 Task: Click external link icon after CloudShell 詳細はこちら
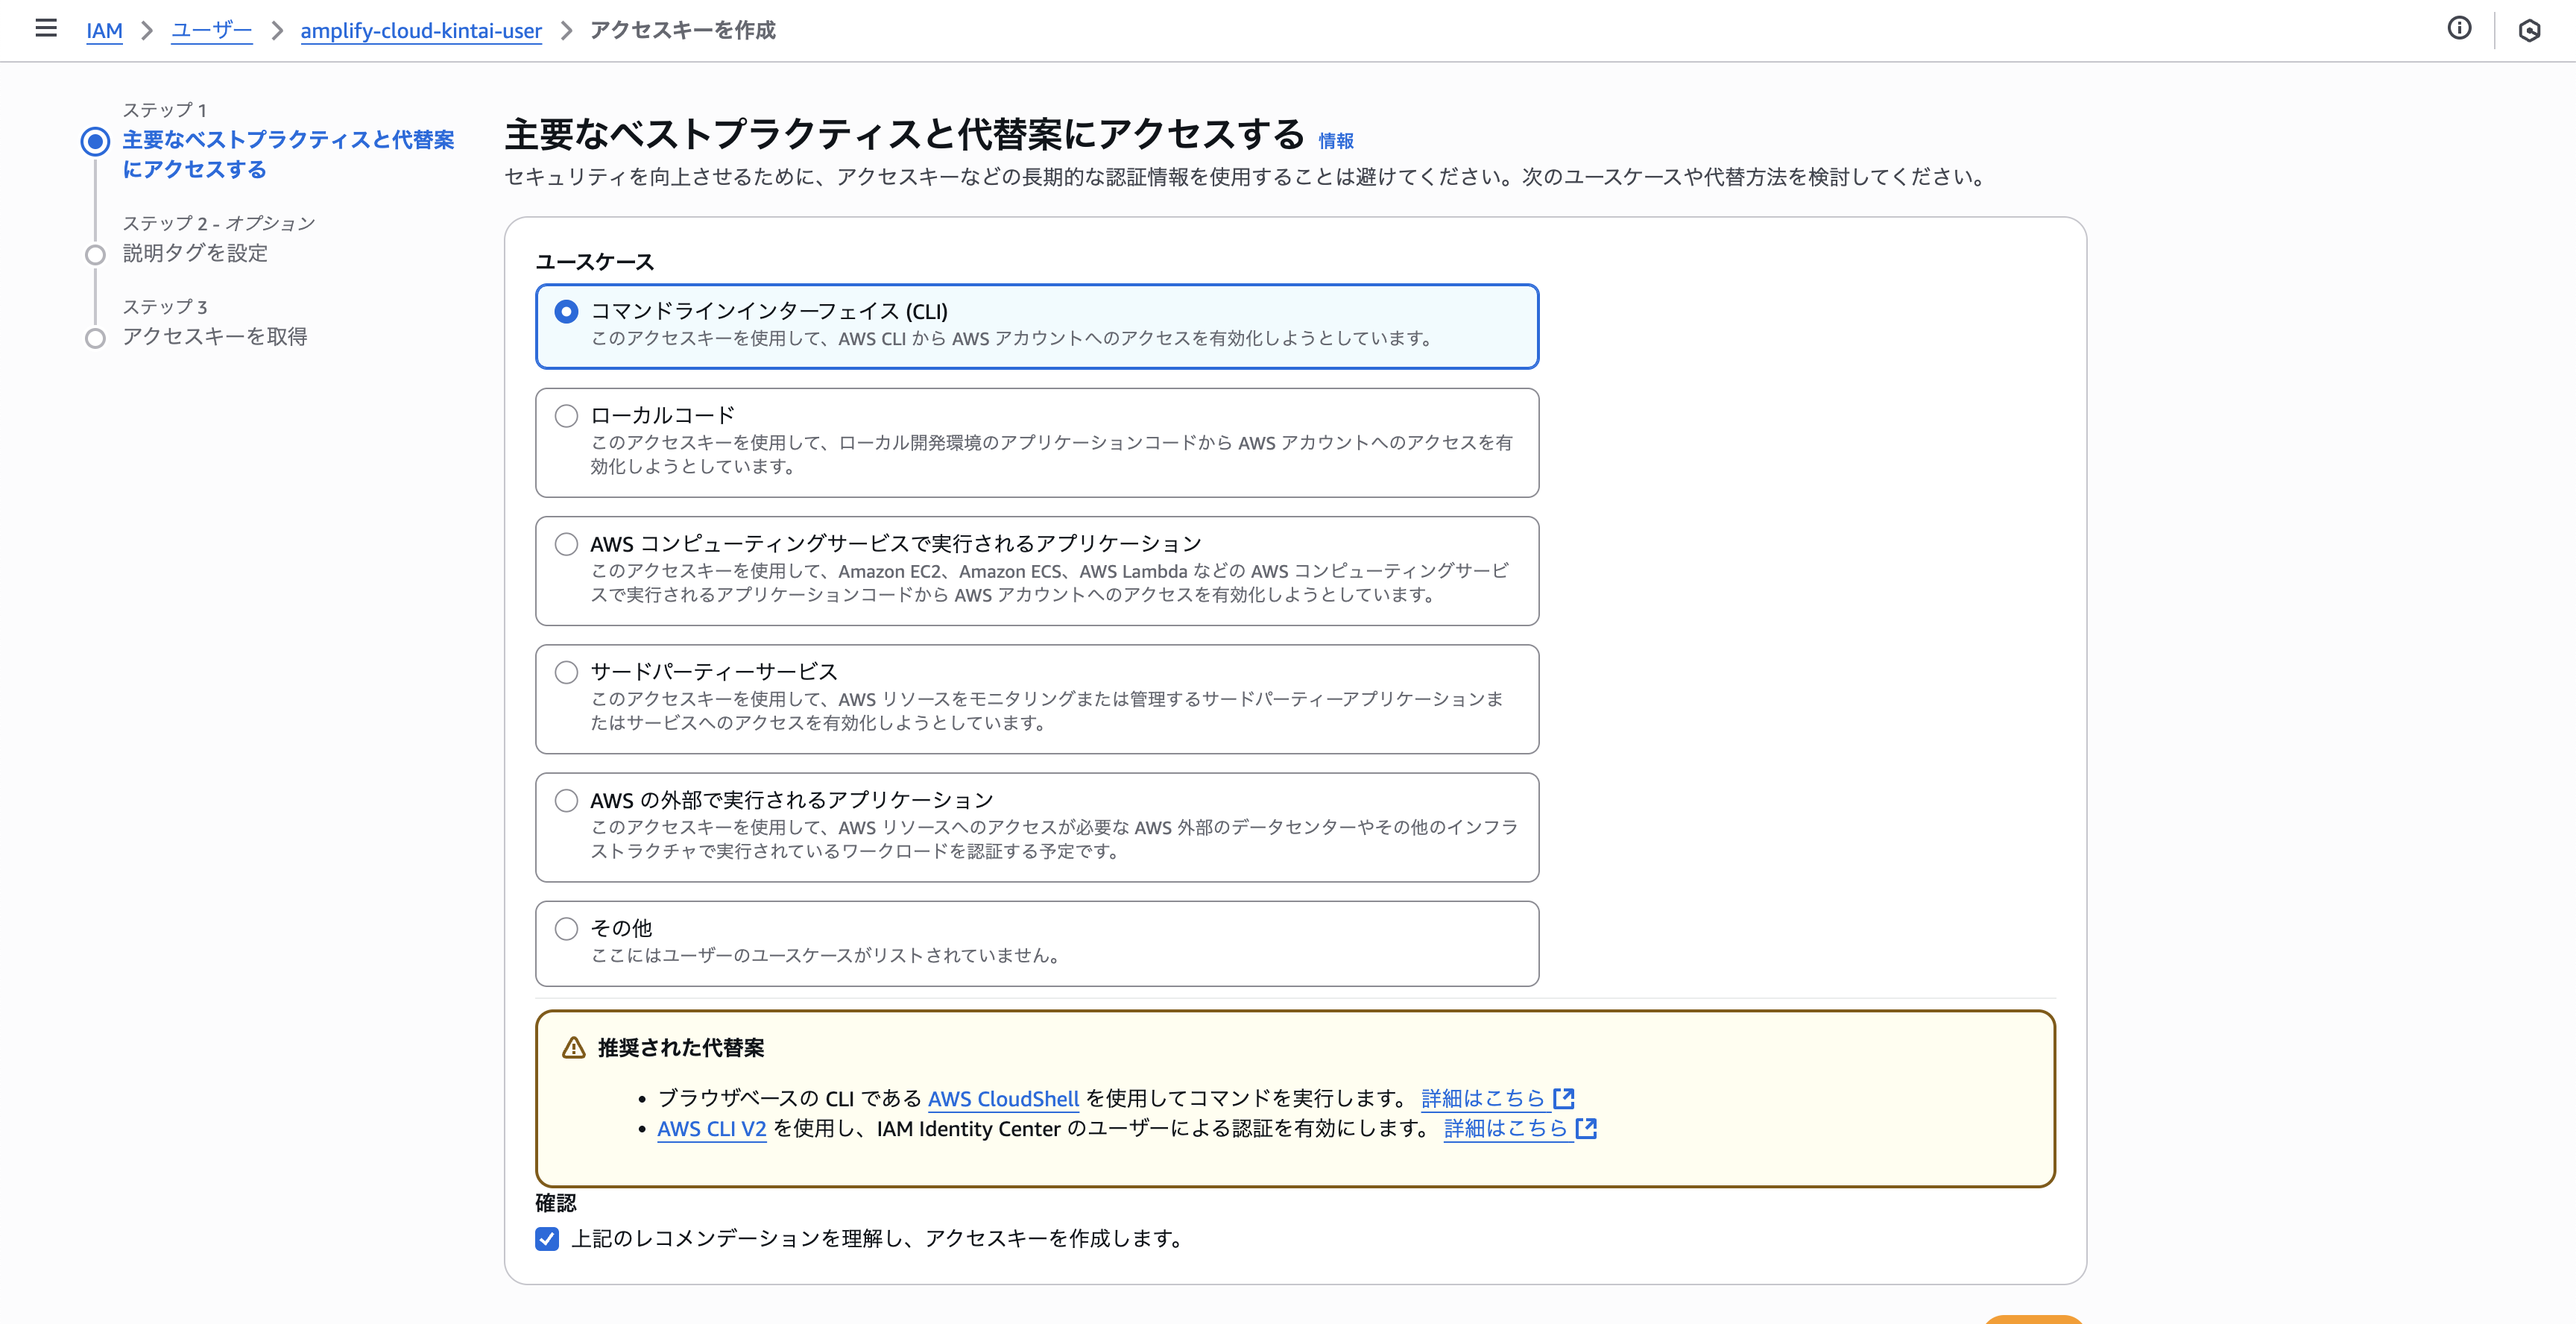point(1562,1098)
